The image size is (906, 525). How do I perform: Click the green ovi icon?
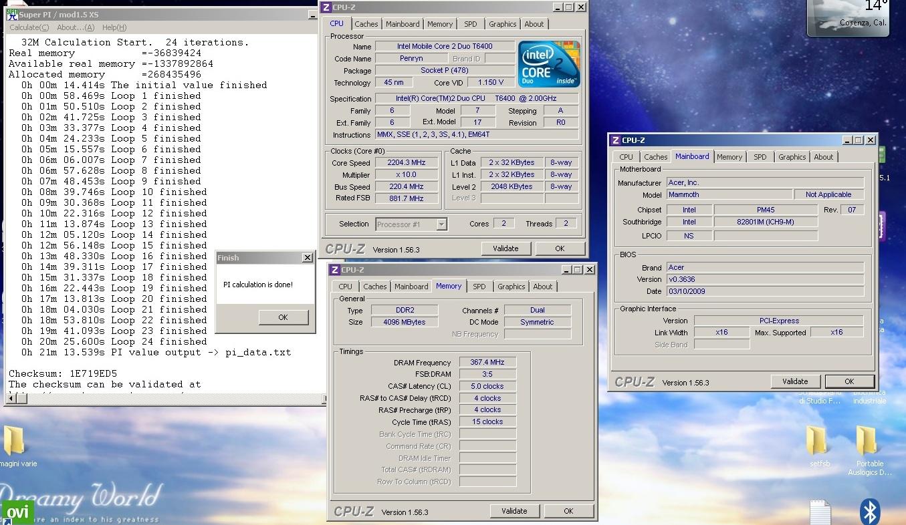pyautogui.click(x=17, y=513)
